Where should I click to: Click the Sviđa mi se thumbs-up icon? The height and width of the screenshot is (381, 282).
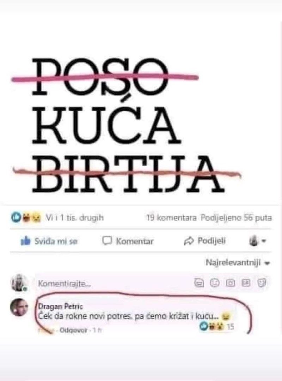coord(25,241)
